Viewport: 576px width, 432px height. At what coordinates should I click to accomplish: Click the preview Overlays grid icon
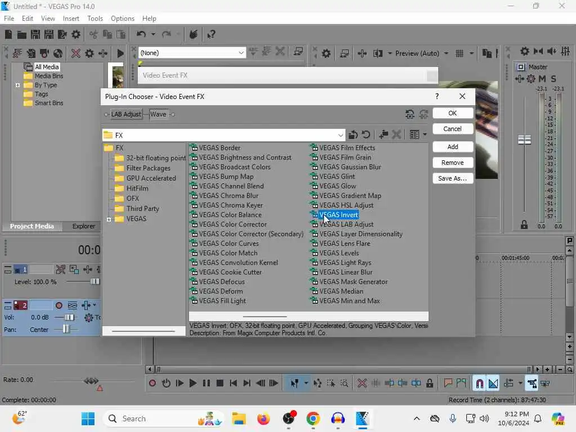460,53
